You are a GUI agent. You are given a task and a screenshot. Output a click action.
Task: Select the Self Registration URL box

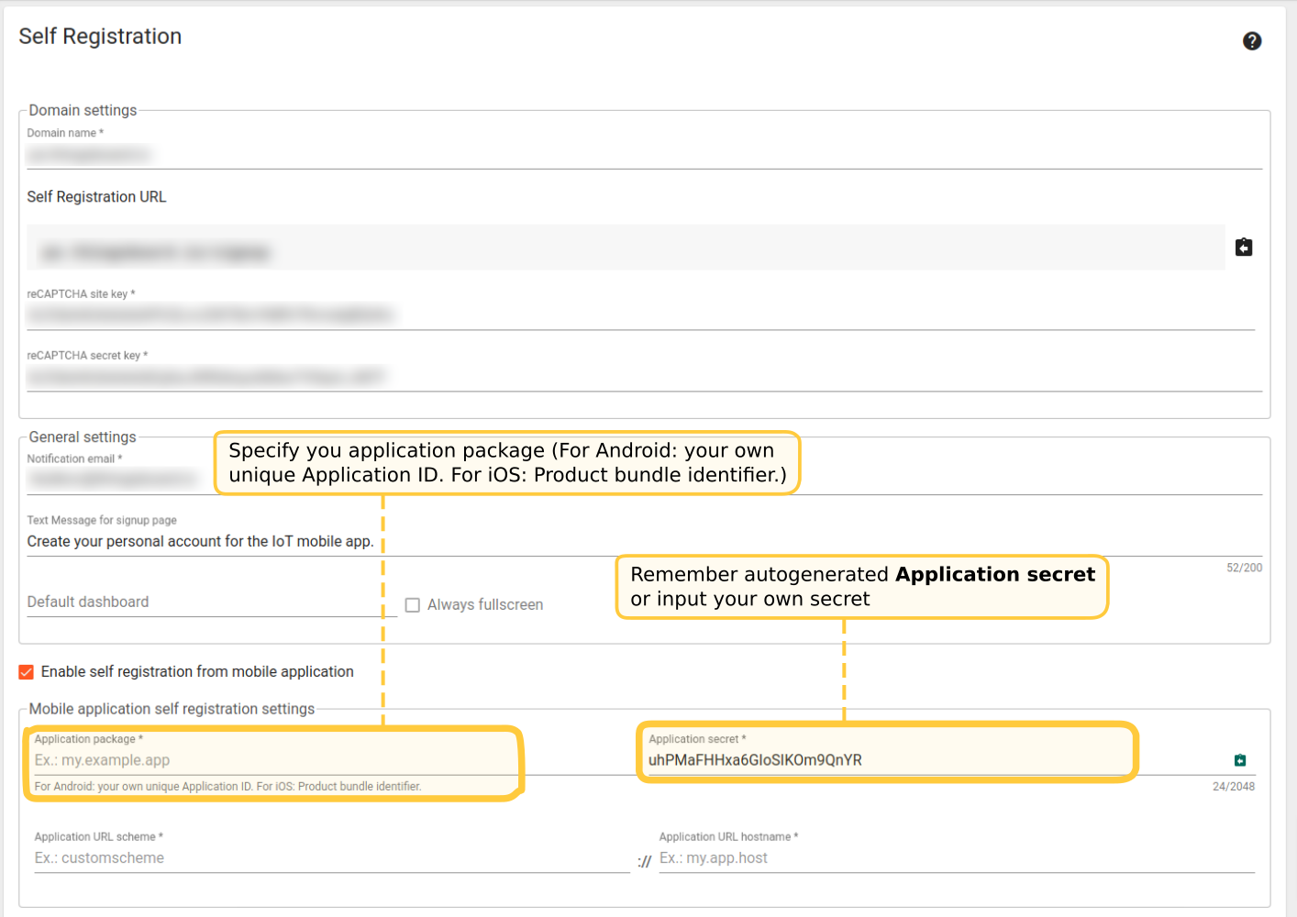click(624, 249)
